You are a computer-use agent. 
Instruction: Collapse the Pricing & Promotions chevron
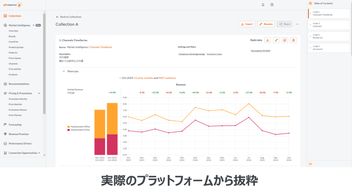pos(39,93)
